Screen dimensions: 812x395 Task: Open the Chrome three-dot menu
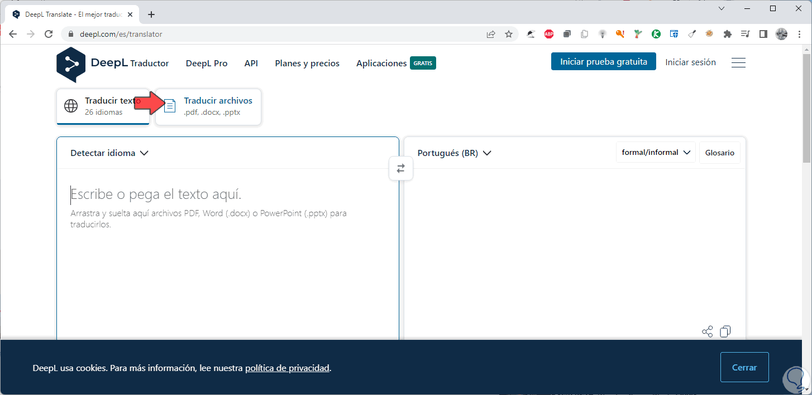(799, 34)
